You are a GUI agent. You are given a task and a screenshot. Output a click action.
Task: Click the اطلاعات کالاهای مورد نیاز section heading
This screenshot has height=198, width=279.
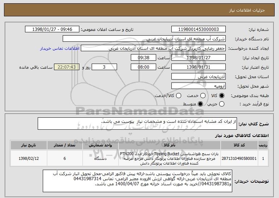[x=242, y=136]
